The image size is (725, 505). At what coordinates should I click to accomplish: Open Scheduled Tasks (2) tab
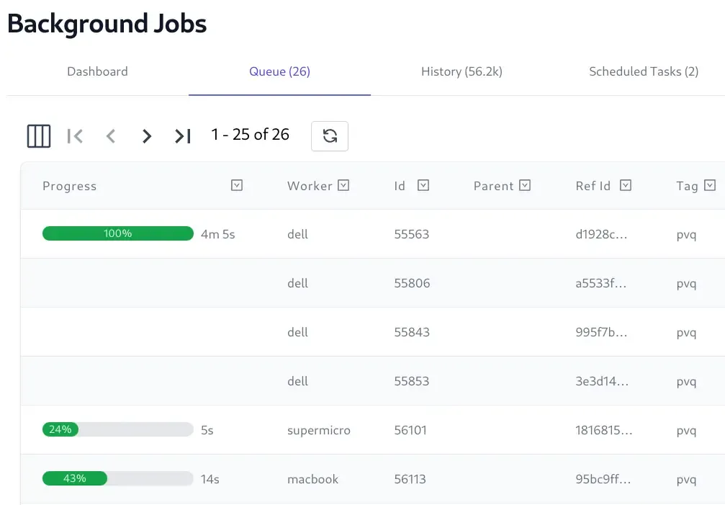click(644, 72)
